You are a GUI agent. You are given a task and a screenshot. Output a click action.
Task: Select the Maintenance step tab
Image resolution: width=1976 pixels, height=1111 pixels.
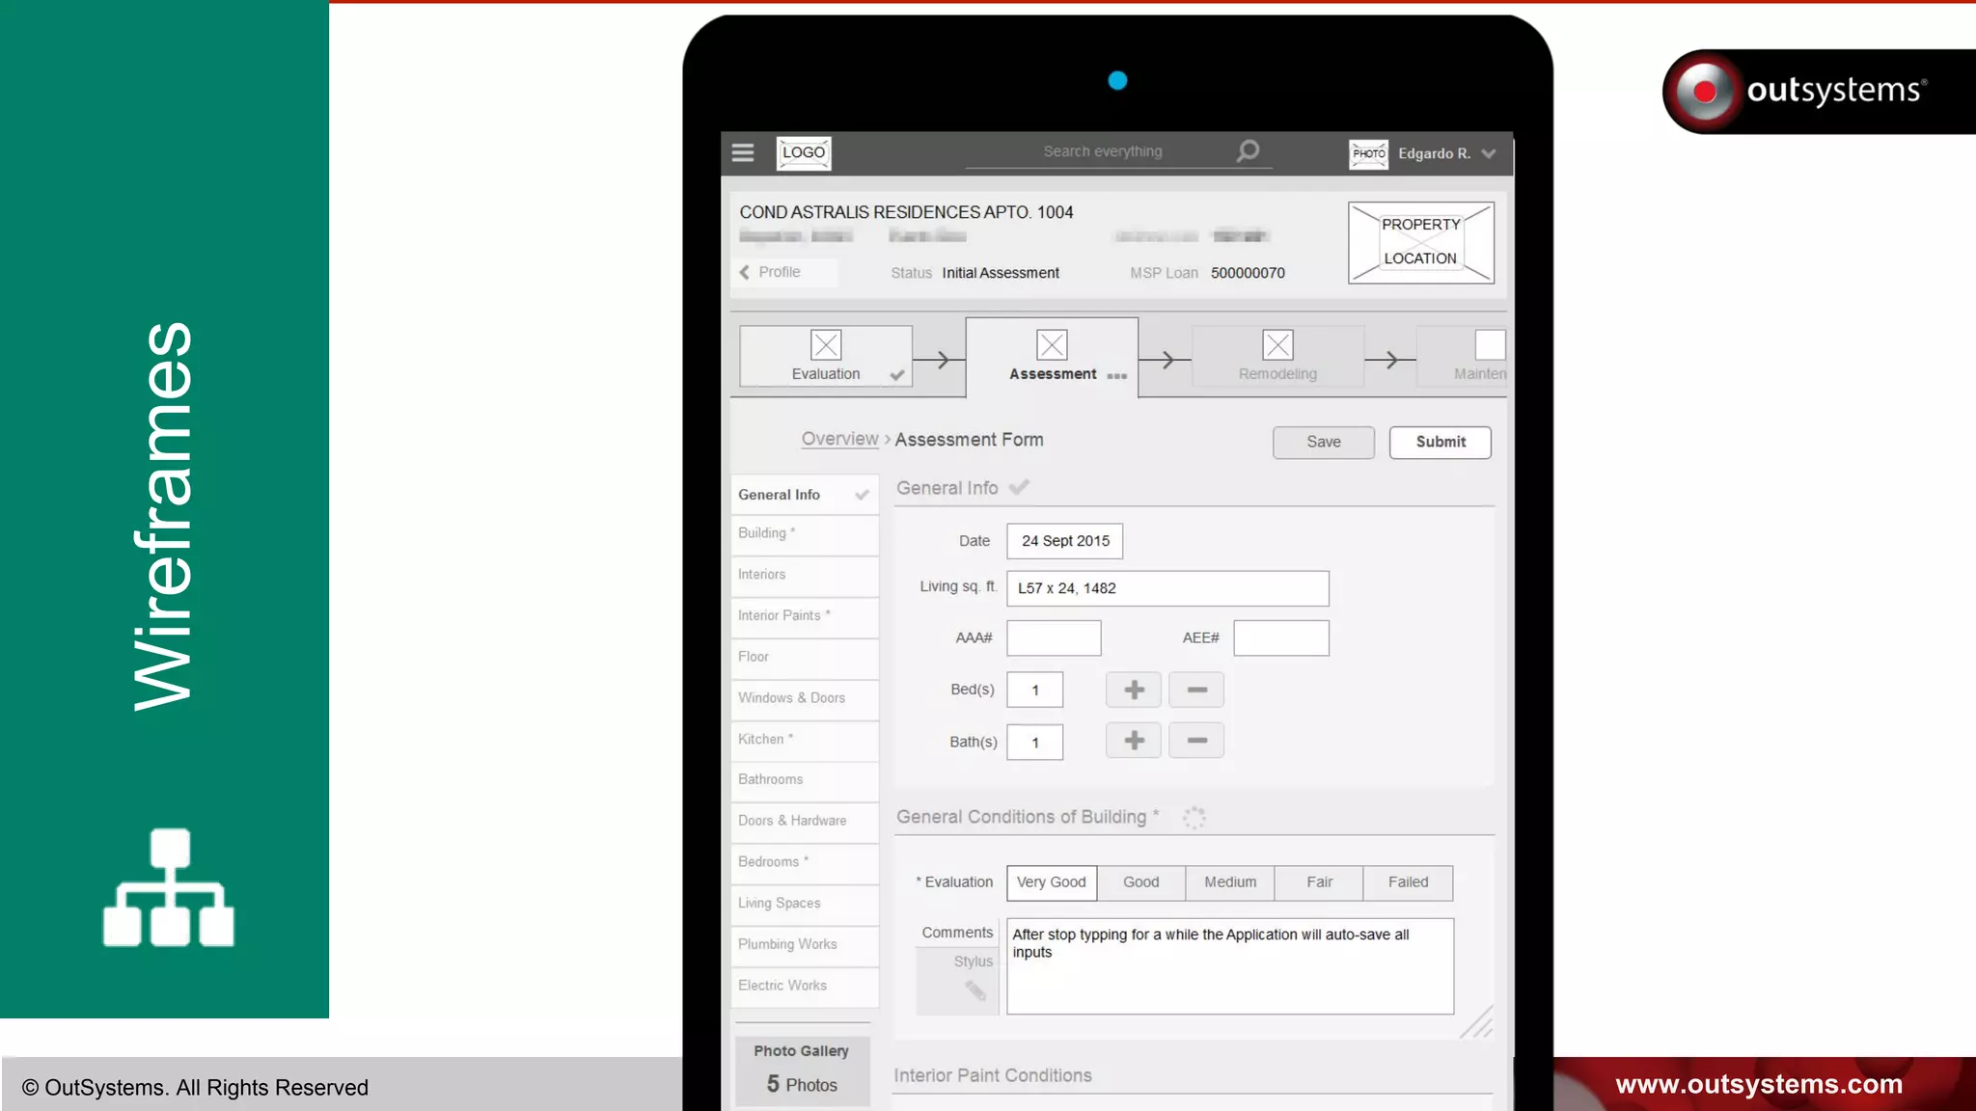[x=1462, y=357]
